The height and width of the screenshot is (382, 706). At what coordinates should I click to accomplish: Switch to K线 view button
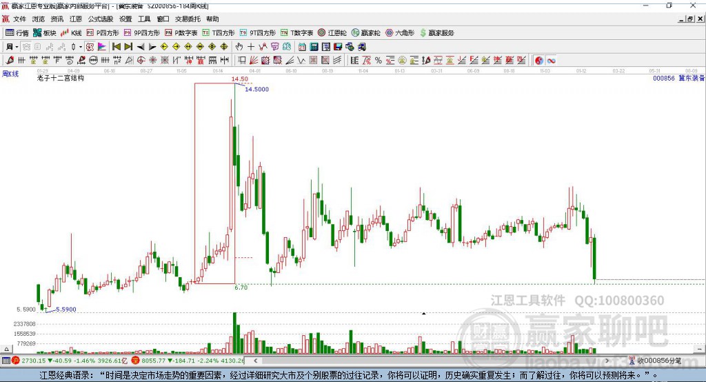point(71,33)
